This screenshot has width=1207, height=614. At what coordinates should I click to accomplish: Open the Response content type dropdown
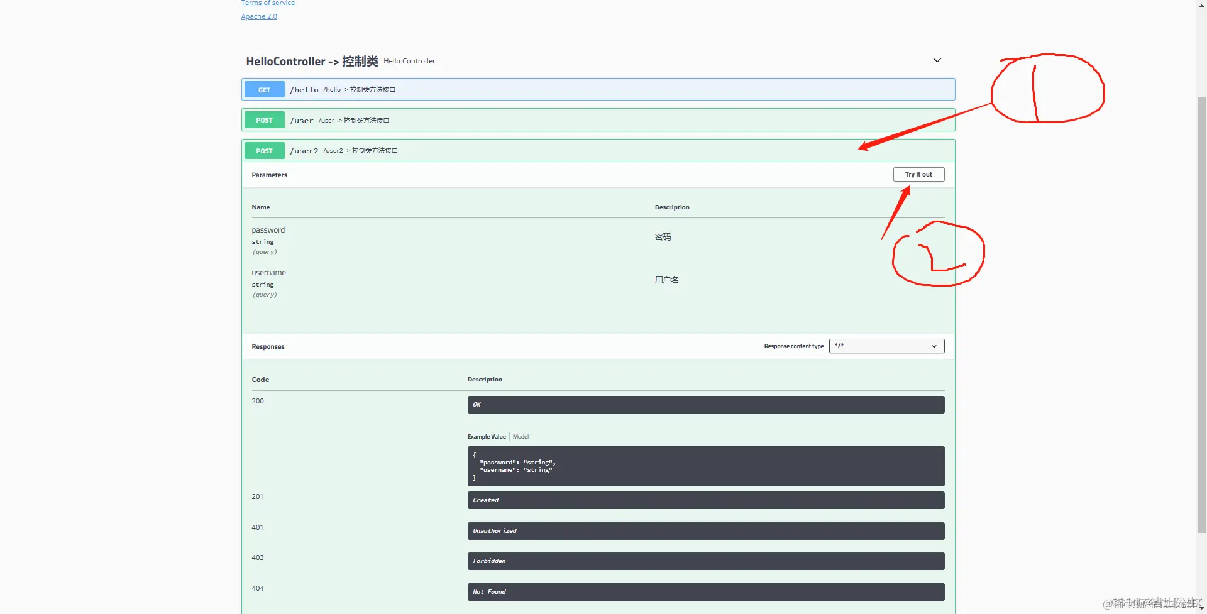pyautogui.click(x=886, y=346)
